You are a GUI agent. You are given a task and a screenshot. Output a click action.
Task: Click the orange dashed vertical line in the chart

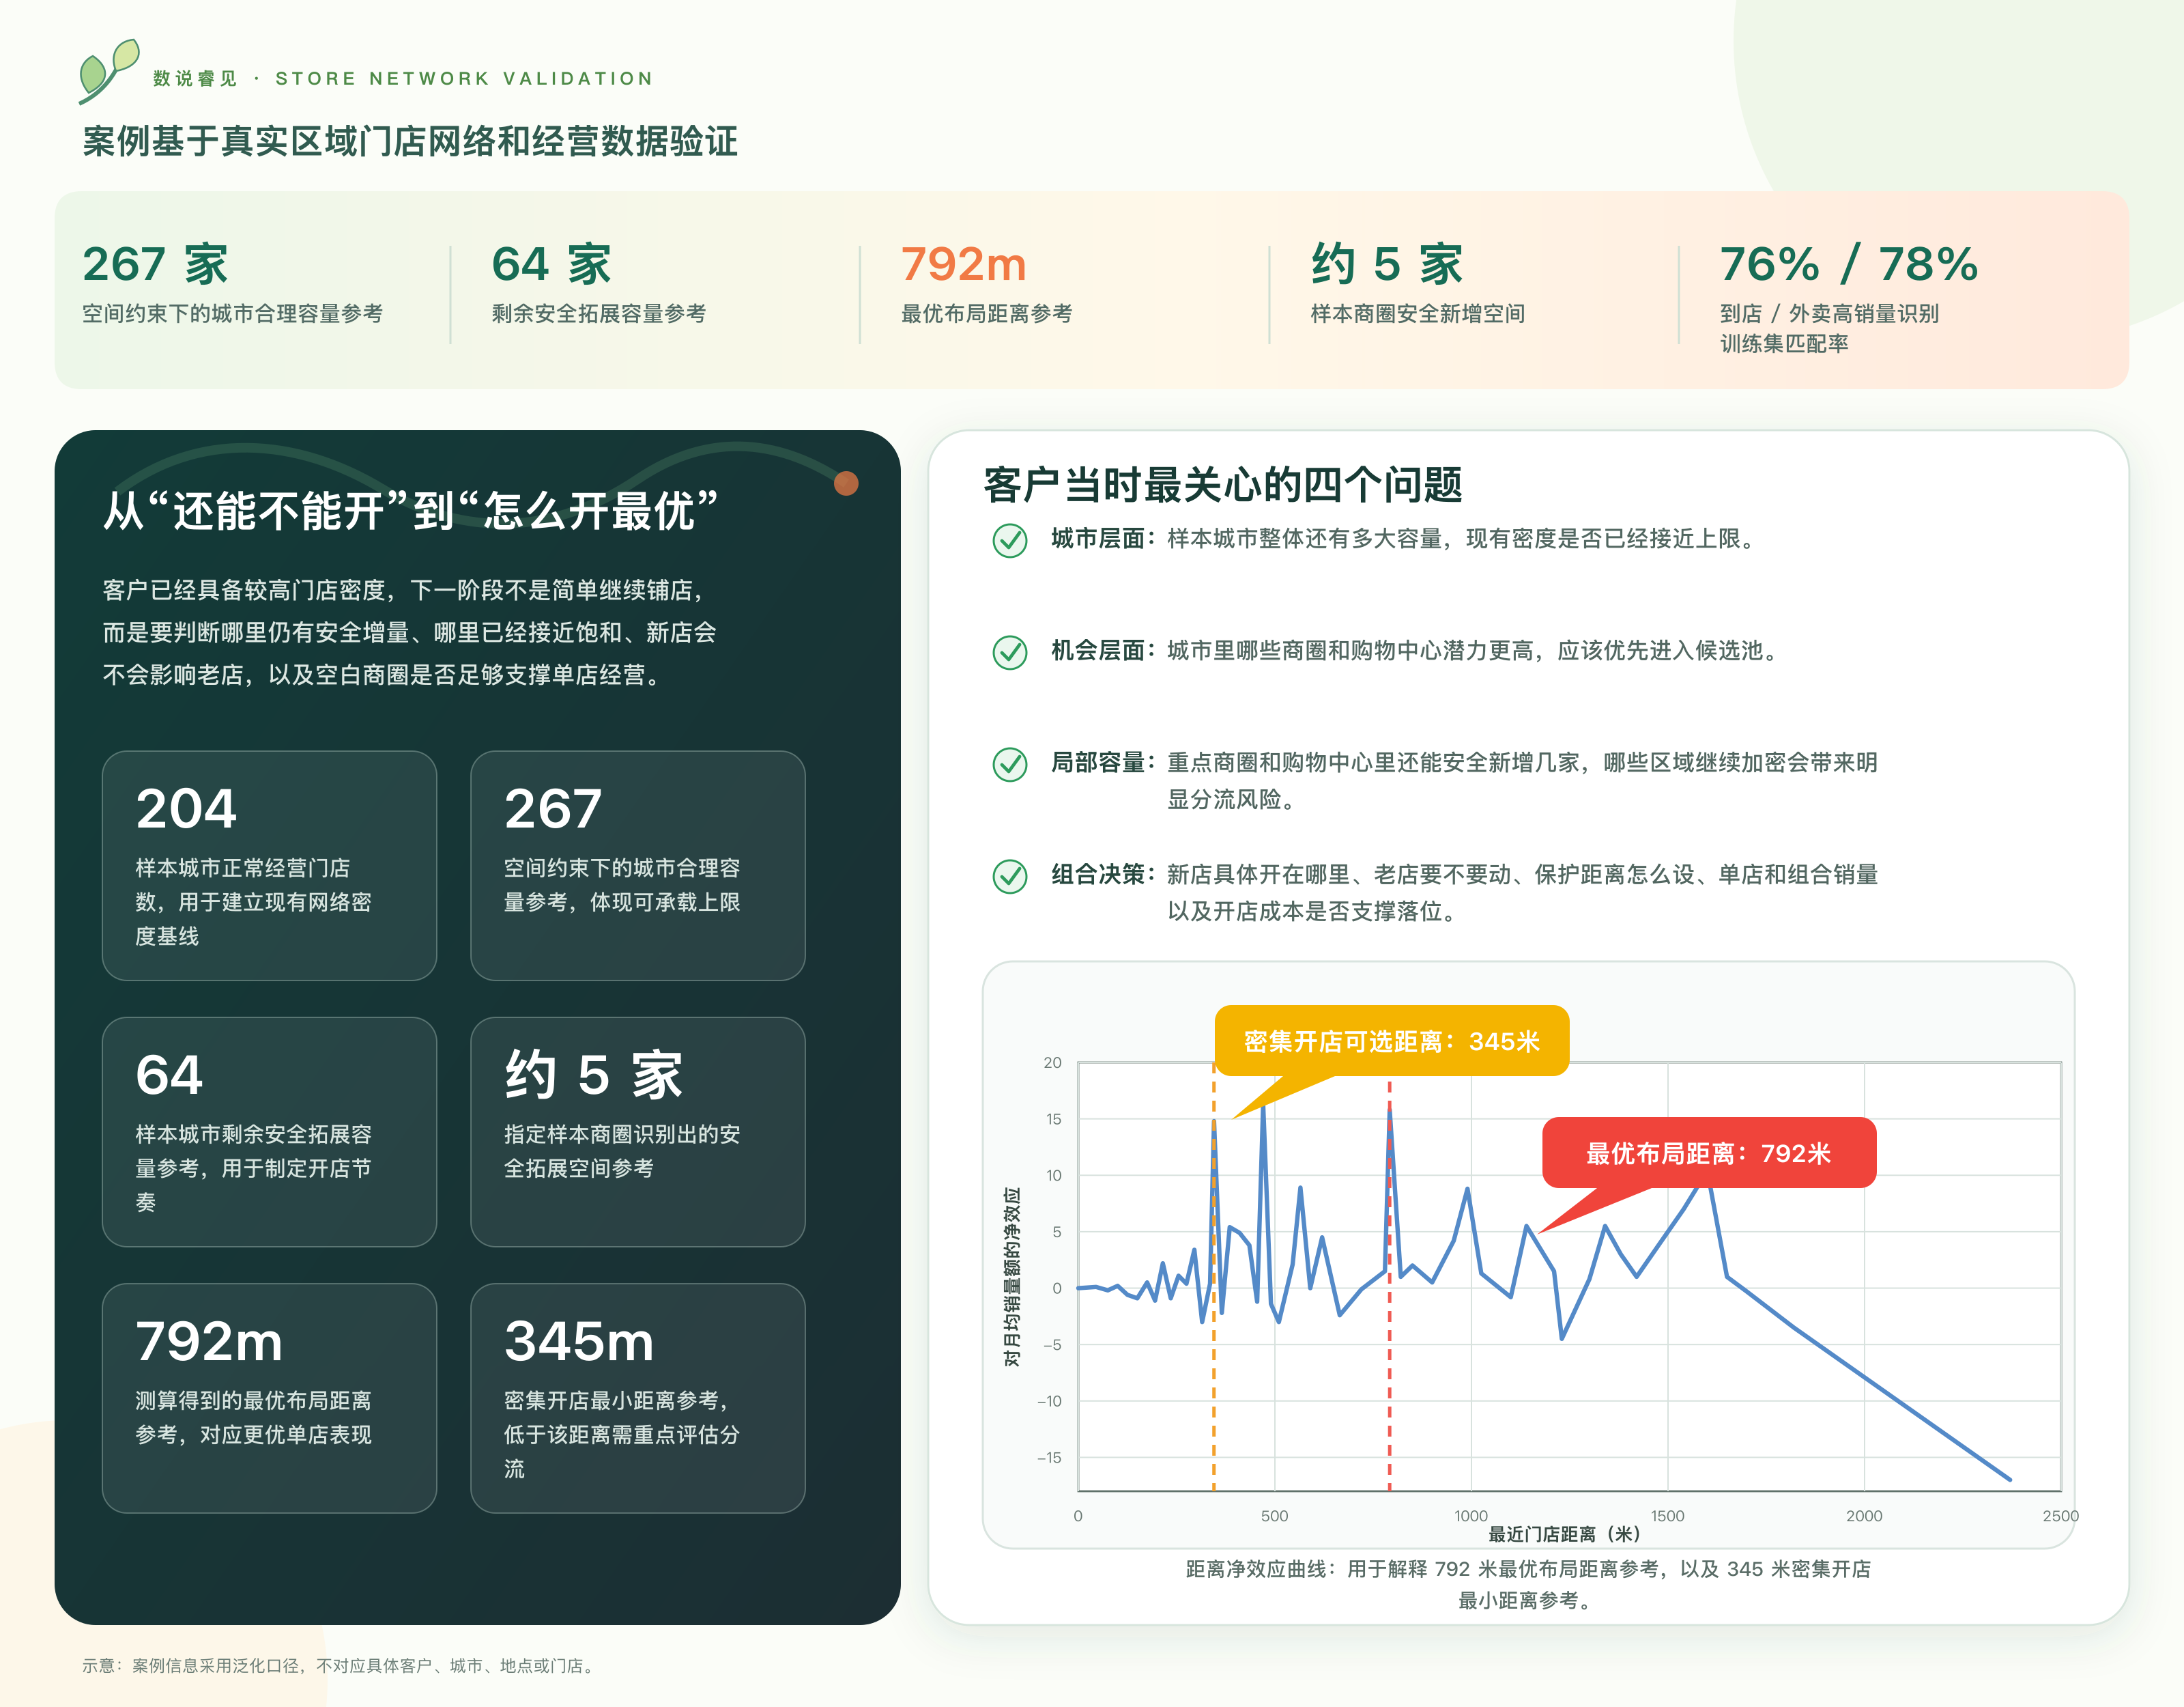tap(1214, 1277)
